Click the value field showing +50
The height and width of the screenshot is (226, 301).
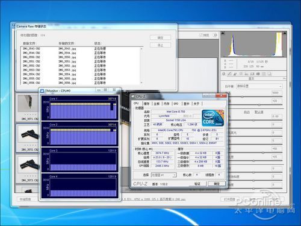coord(277,149)
